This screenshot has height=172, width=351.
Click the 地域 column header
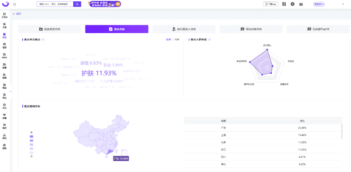223,121
